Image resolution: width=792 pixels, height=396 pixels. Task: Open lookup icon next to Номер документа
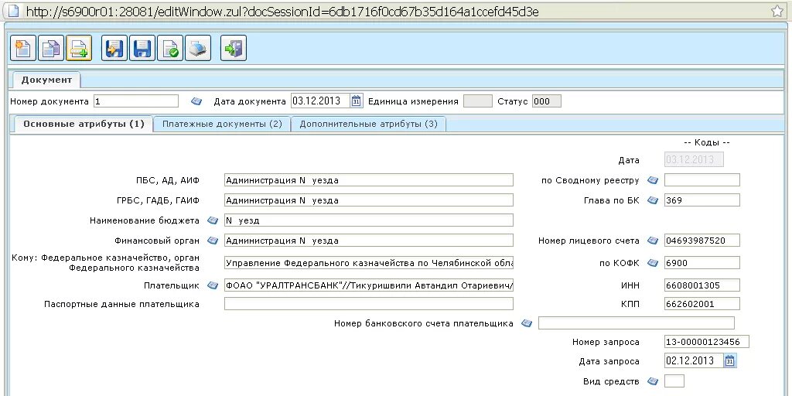[x=196, y=101]
